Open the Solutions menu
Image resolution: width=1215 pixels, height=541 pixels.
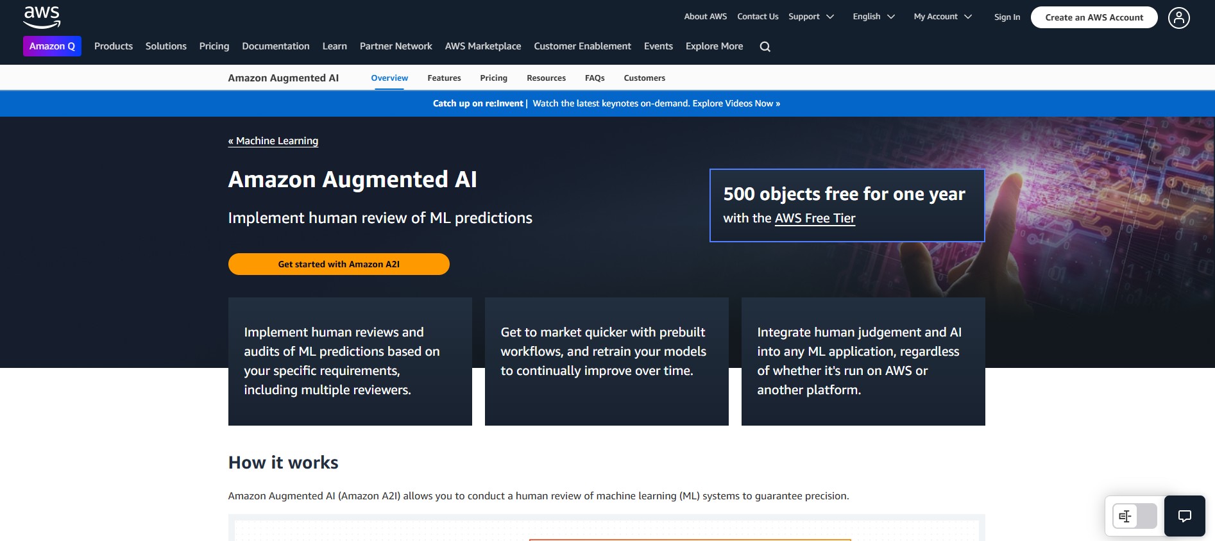coord(166,46)
